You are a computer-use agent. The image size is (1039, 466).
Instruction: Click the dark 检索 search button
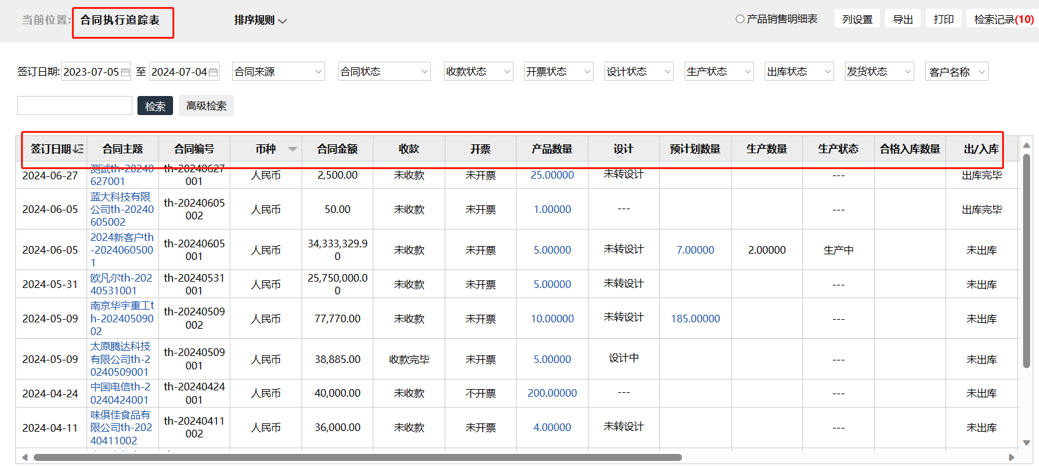pos(155,106)
